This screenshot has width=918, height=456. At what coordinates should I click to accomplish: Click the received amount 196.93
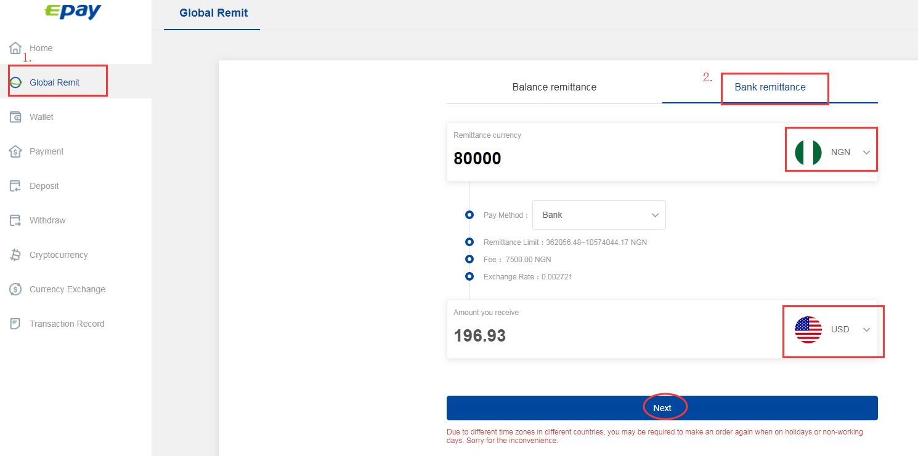[x=480, y=335]
